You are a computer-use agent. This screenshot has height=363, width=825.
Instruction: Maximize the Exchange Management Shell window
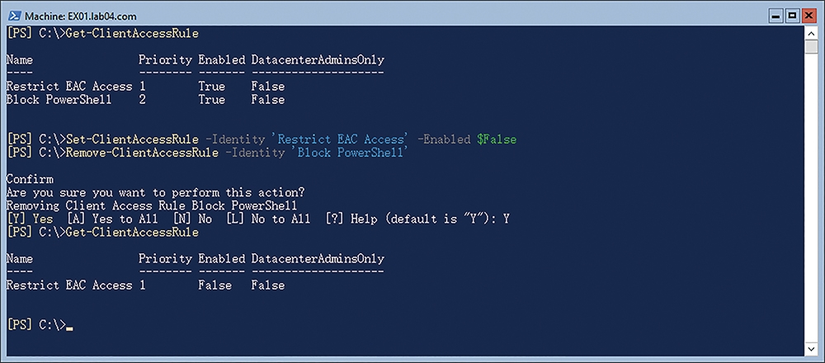tap(792, 16)
